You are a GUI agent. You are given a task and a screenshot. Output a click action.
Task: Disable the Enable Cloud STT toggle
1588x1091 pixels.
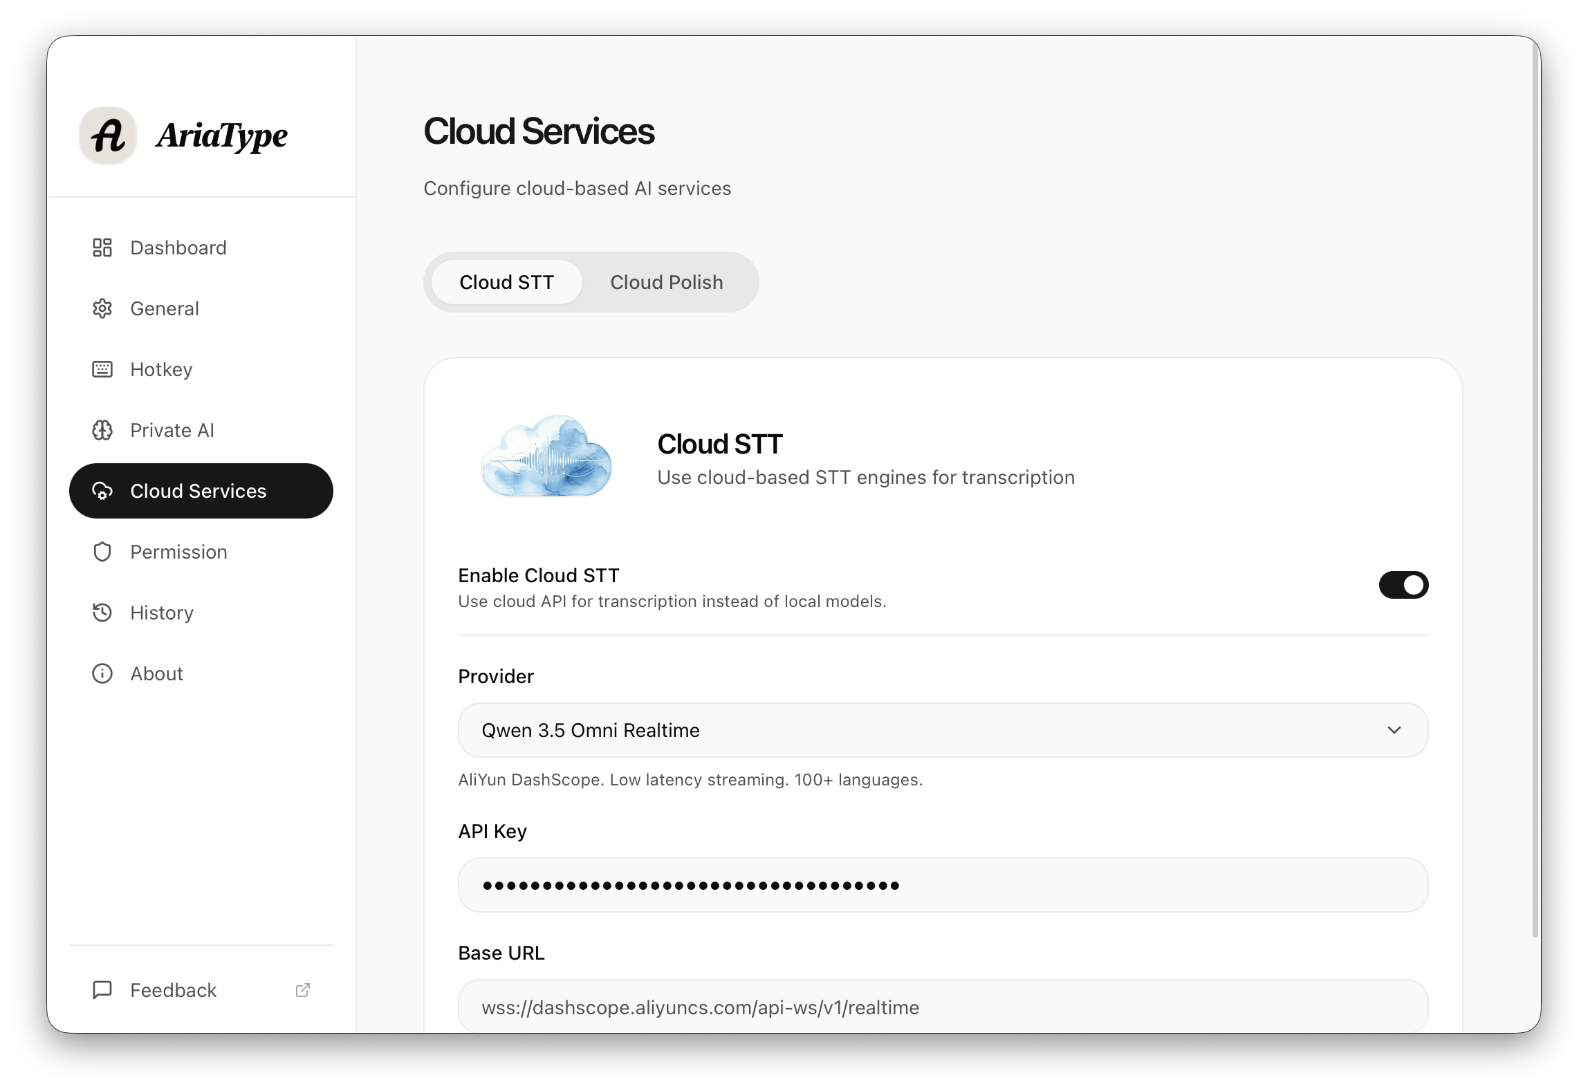(1403, 585)
